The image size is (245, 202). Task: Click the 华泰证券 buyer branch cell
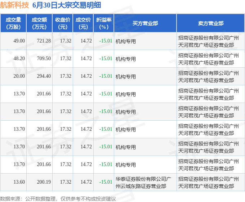[145, 182]
